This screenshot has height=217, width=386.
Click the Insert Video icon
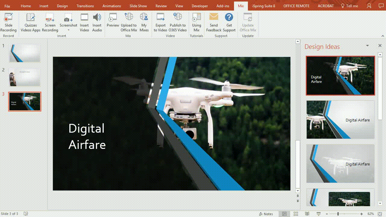pyautogui.click(x=84, y=21)
